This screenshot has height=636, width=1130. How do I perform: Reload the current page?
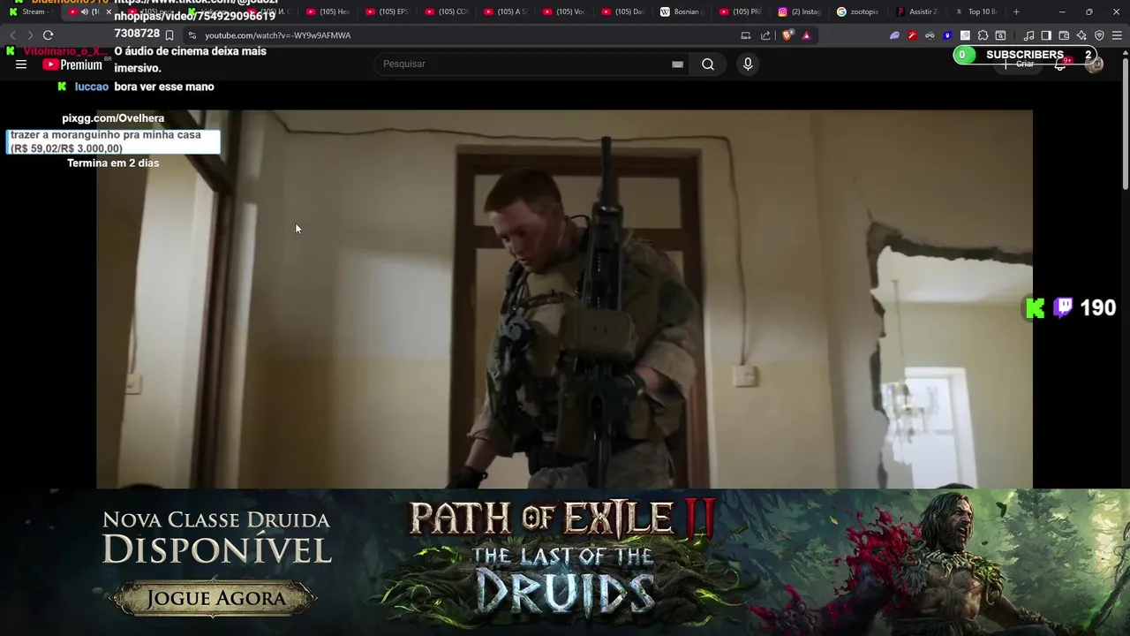(48, 35)
